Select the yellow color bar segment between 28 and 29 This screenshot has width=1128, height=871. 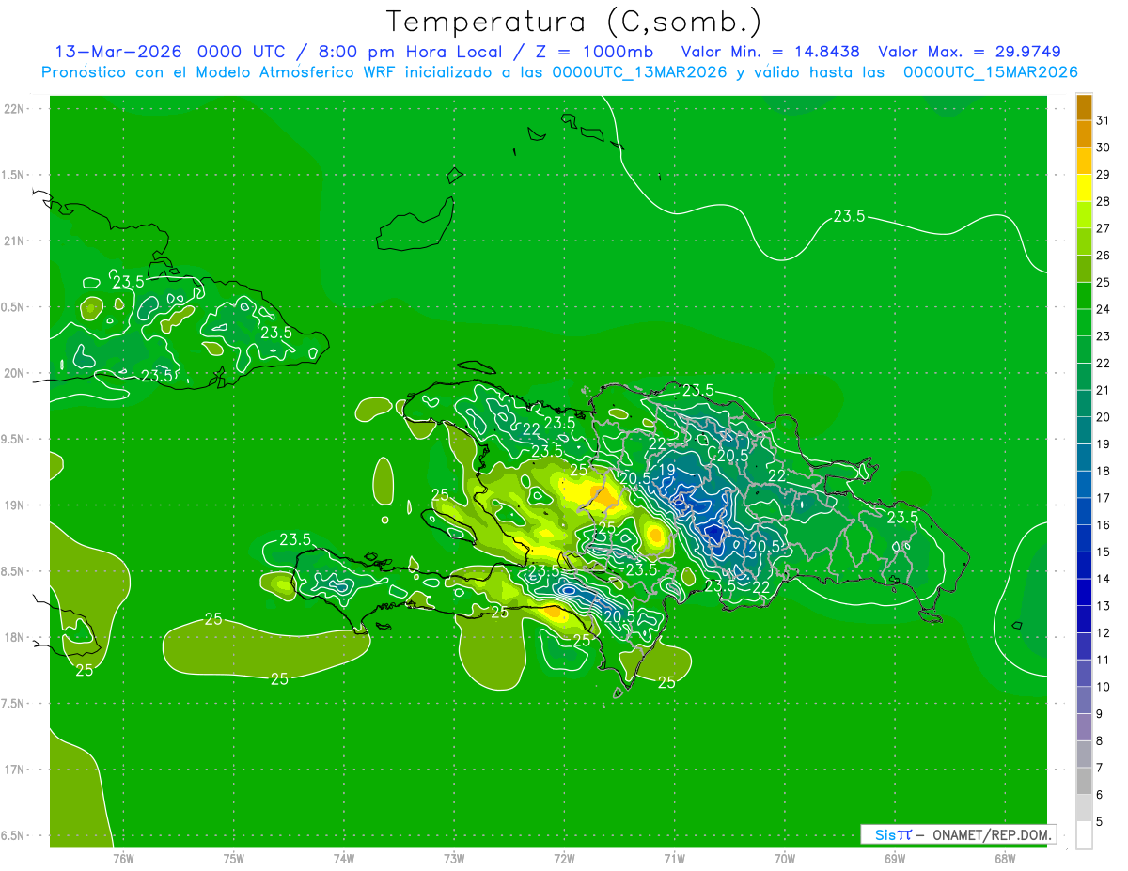tap(1084, 188)
